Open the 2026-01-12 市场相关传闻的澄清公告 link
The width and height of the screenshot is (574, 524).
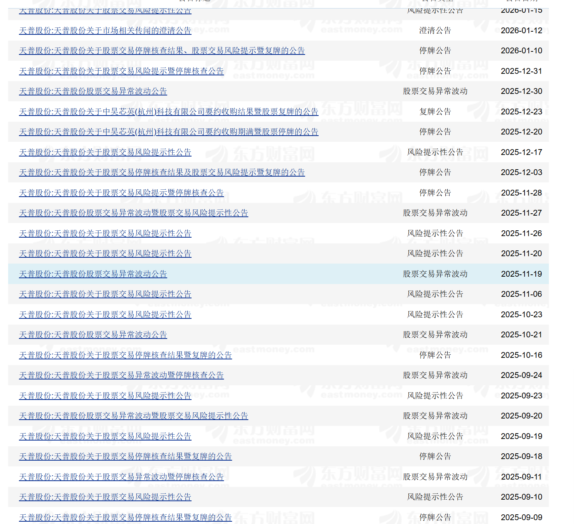point(105,31)
